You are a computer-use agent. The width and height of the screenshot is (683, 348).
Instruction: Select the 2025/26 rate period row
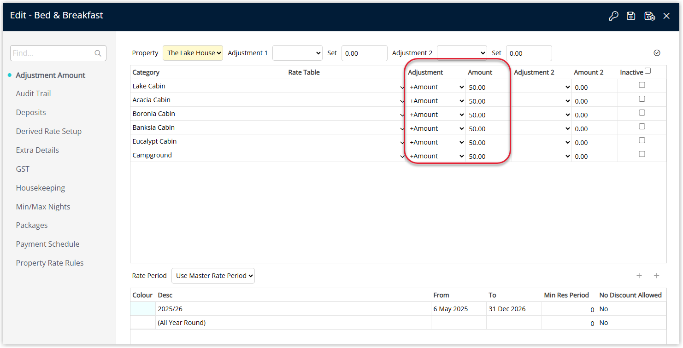tap(398, 309)
